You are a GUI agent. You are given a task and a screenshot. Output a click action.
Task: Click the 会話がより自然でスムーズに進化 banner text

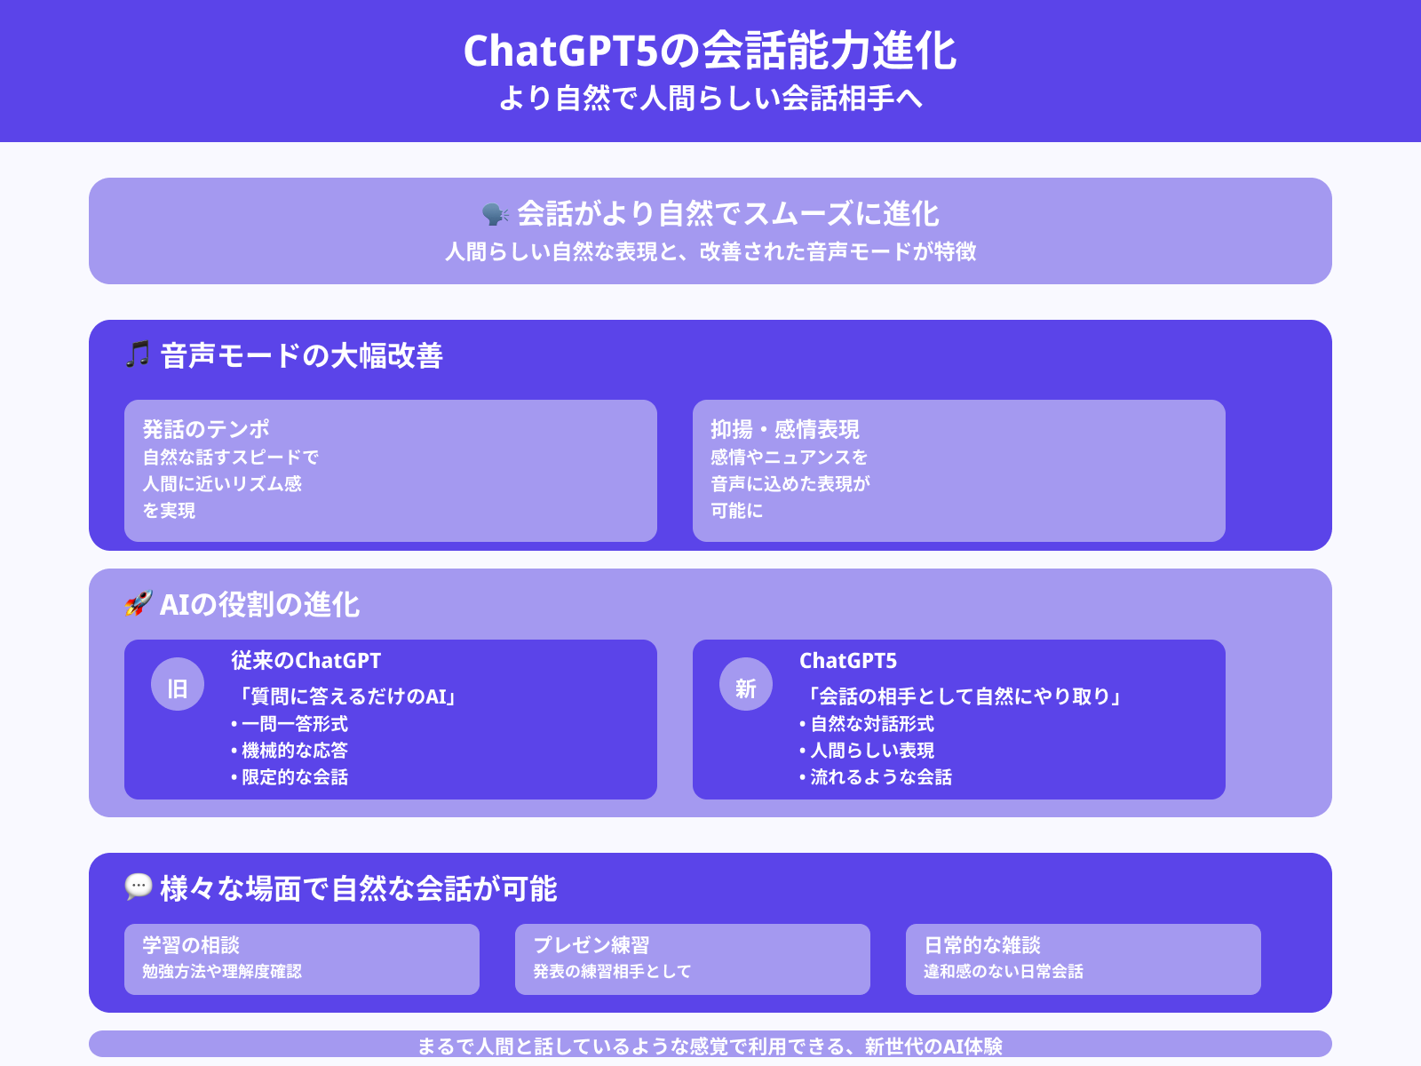coord(727,214)
